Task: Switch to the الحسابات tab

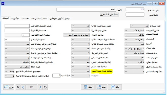Action: 25,19
